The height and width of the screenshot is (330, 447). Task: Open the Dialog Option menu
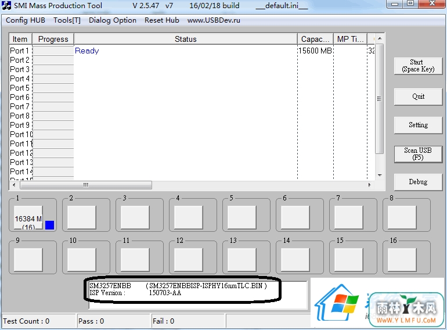click(x=112, y=20)
